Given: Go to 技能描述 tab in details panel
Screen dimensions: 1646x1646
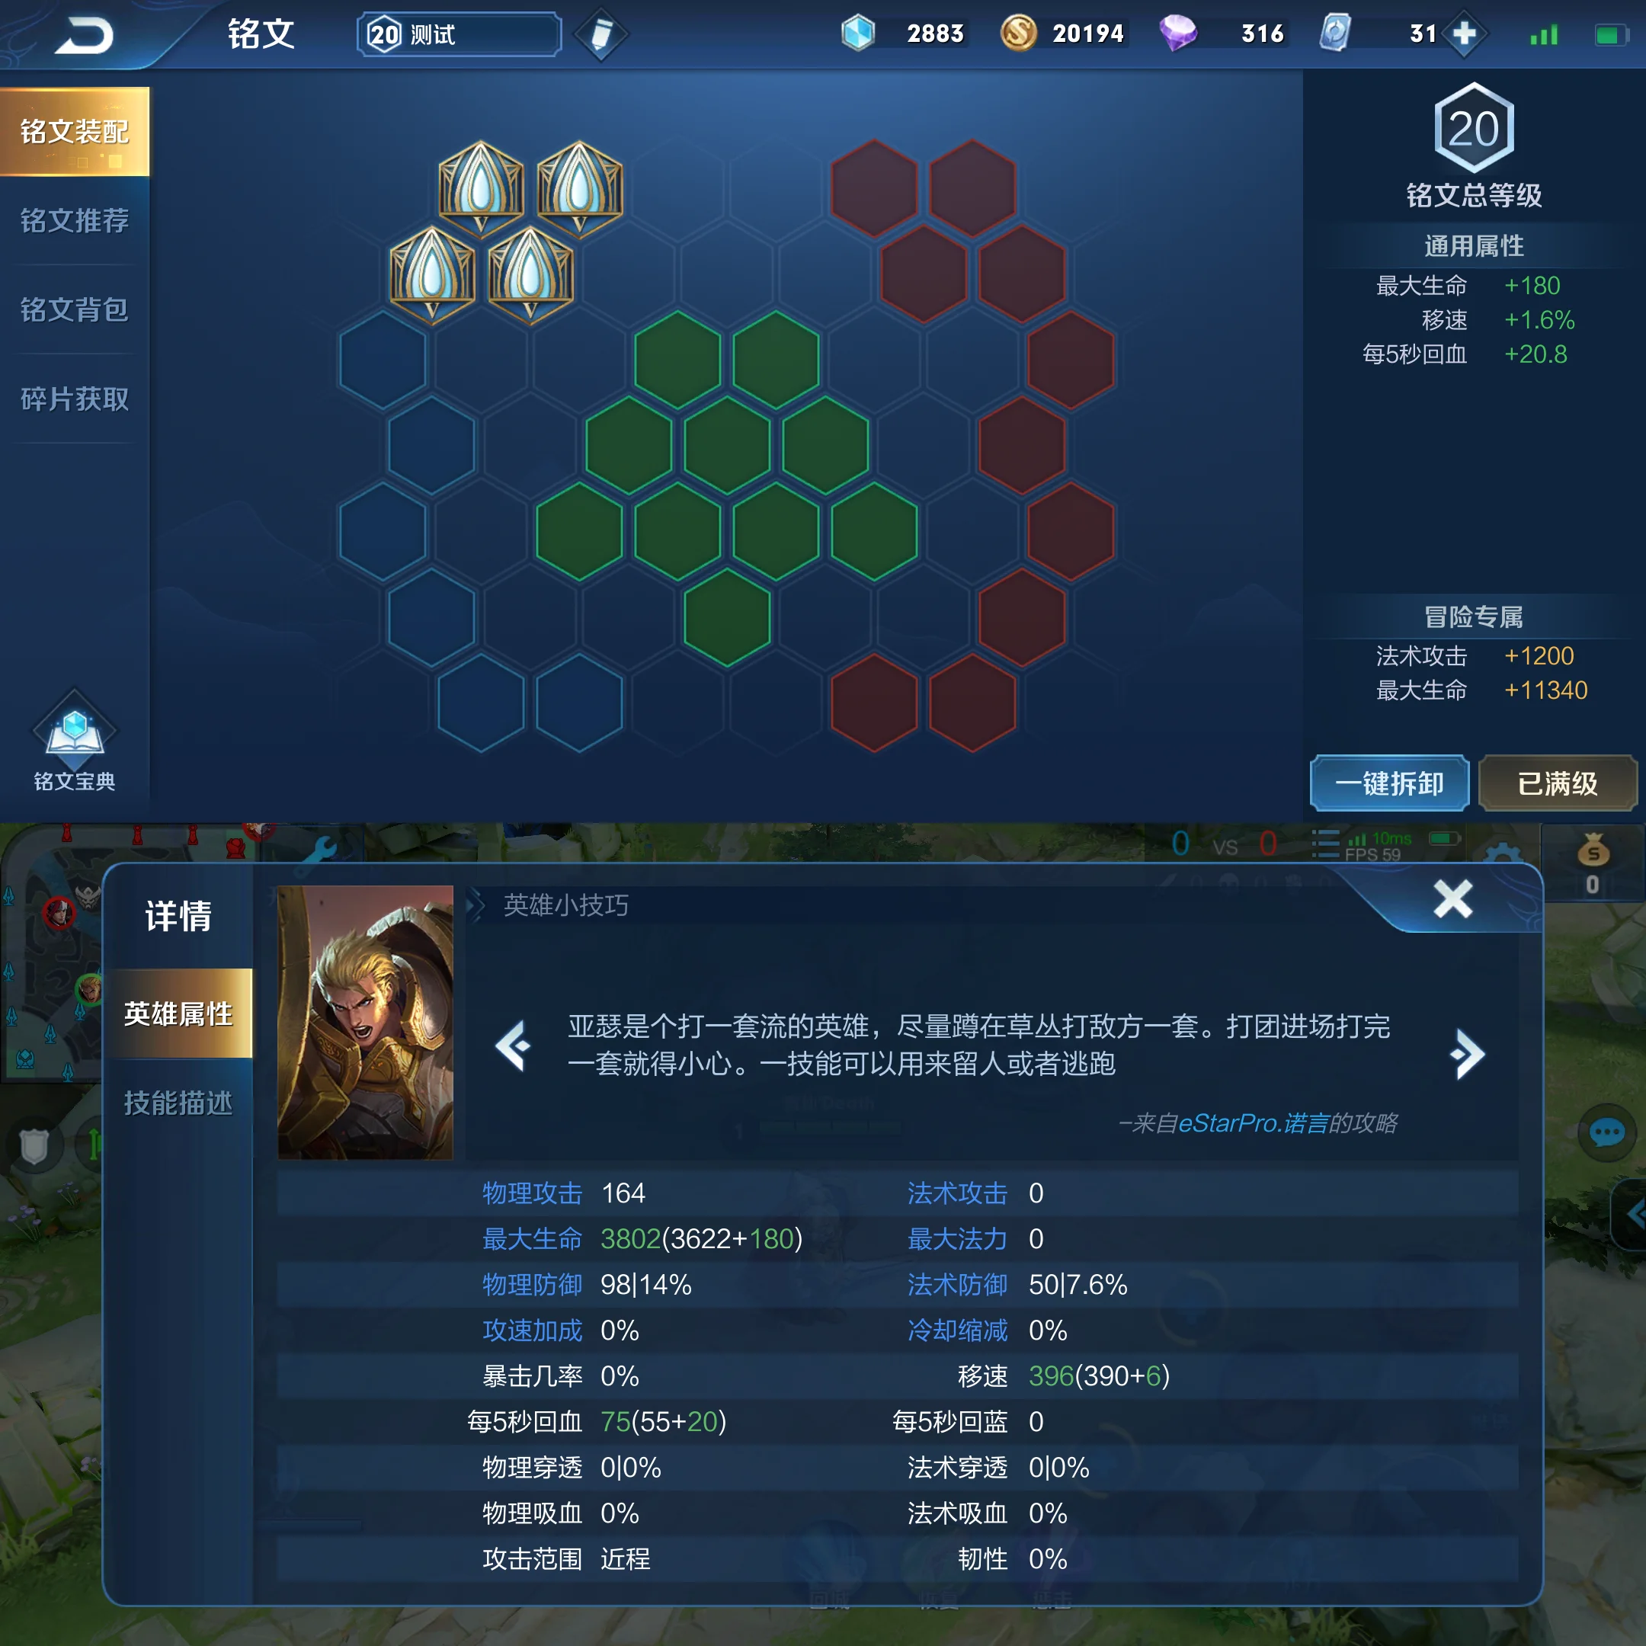Looking at the screenshot, I should coord(178,1103).
